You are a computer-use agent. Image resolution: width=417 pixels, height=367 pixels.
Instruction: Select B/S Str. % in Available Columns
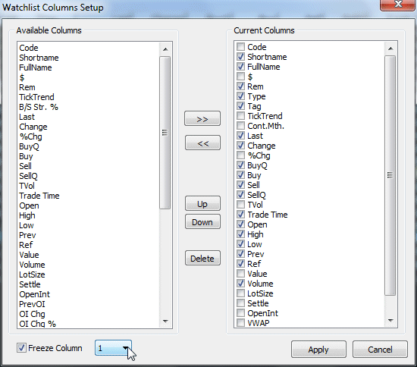(39, 107)
